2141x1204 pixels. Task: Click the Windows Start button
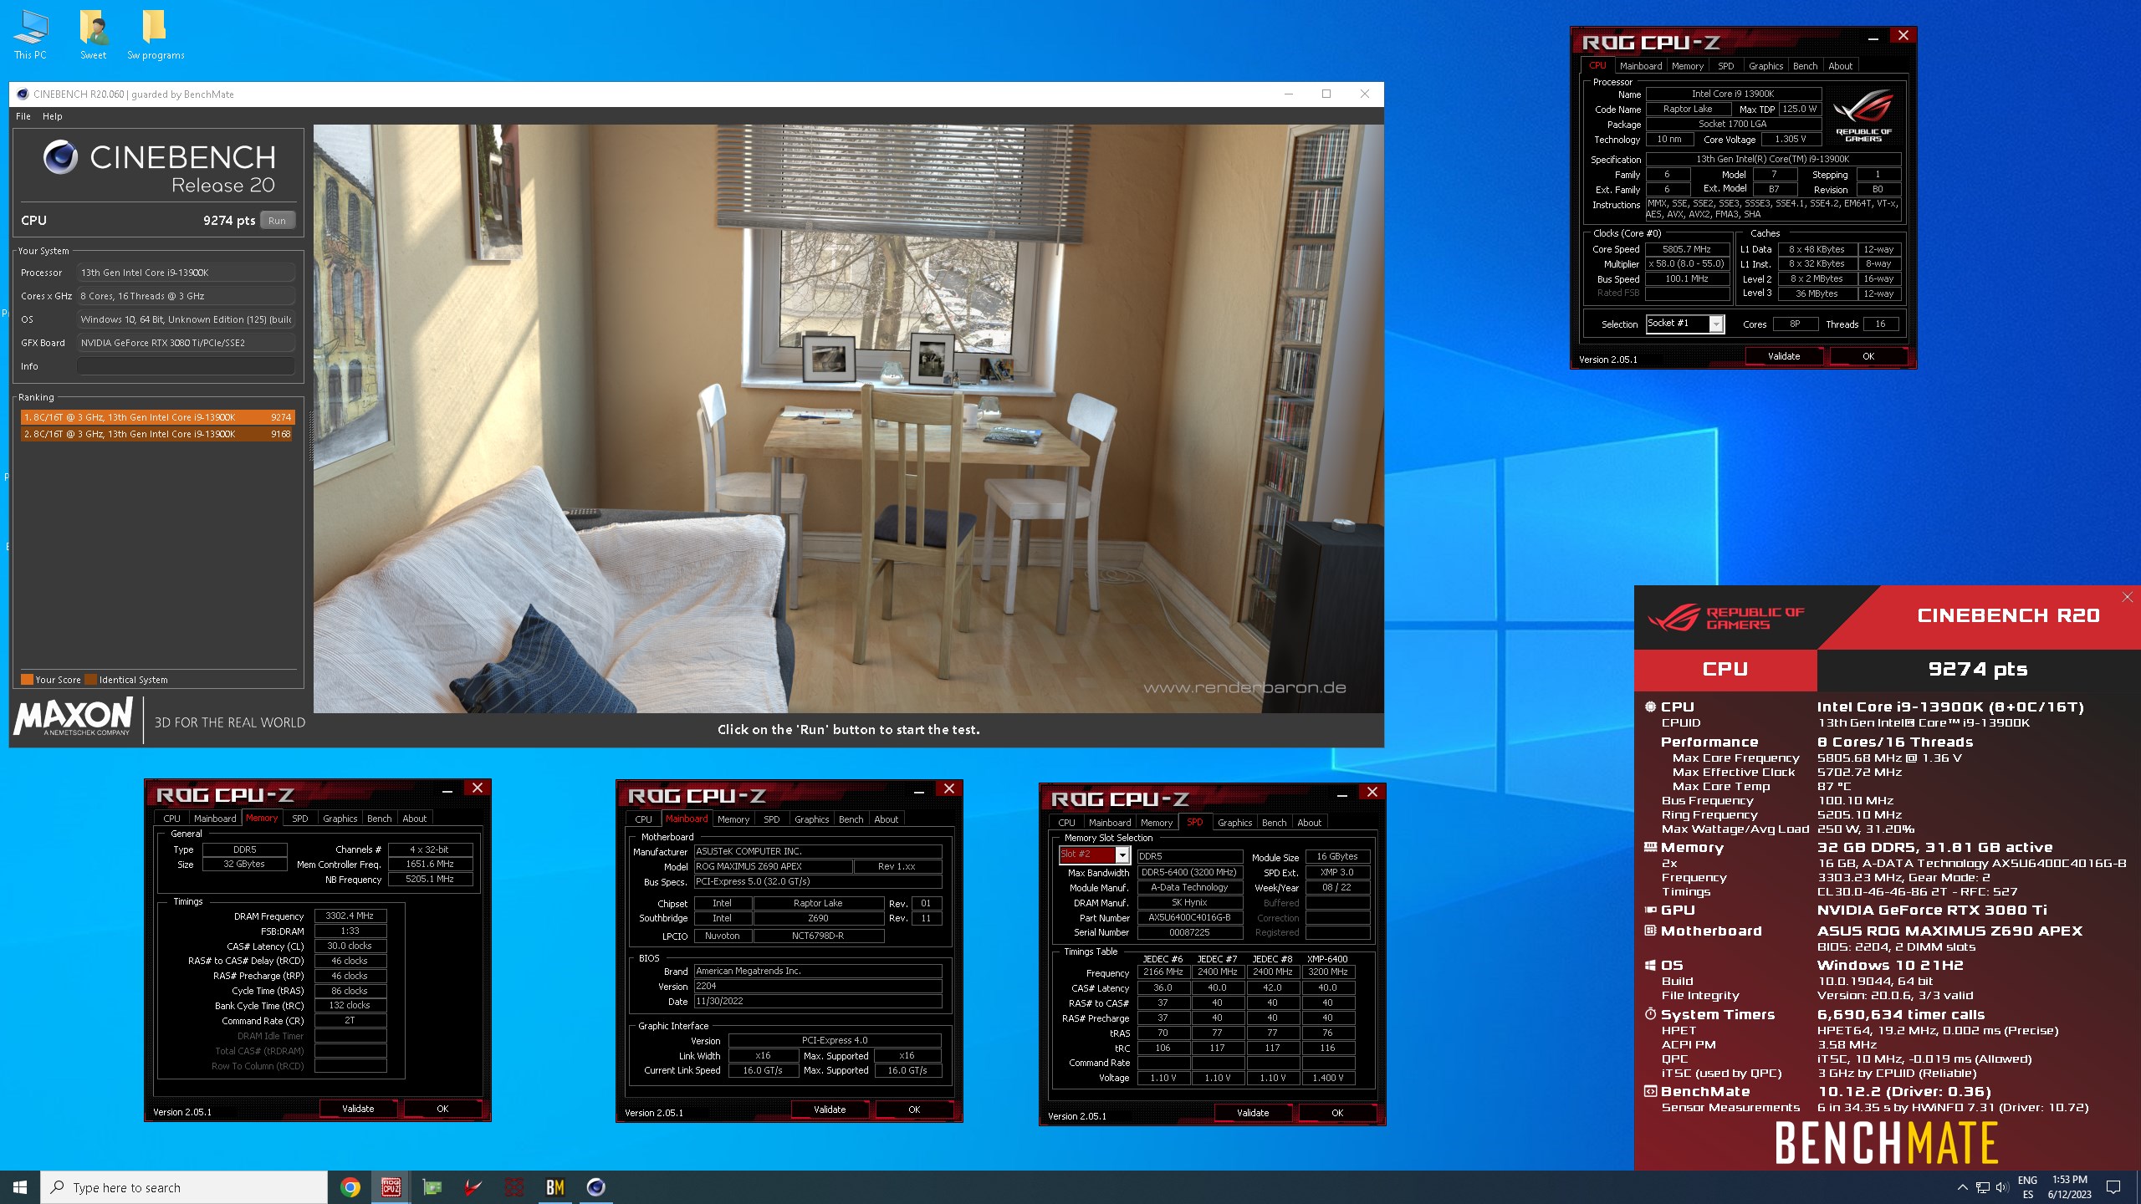point(20,1187)
